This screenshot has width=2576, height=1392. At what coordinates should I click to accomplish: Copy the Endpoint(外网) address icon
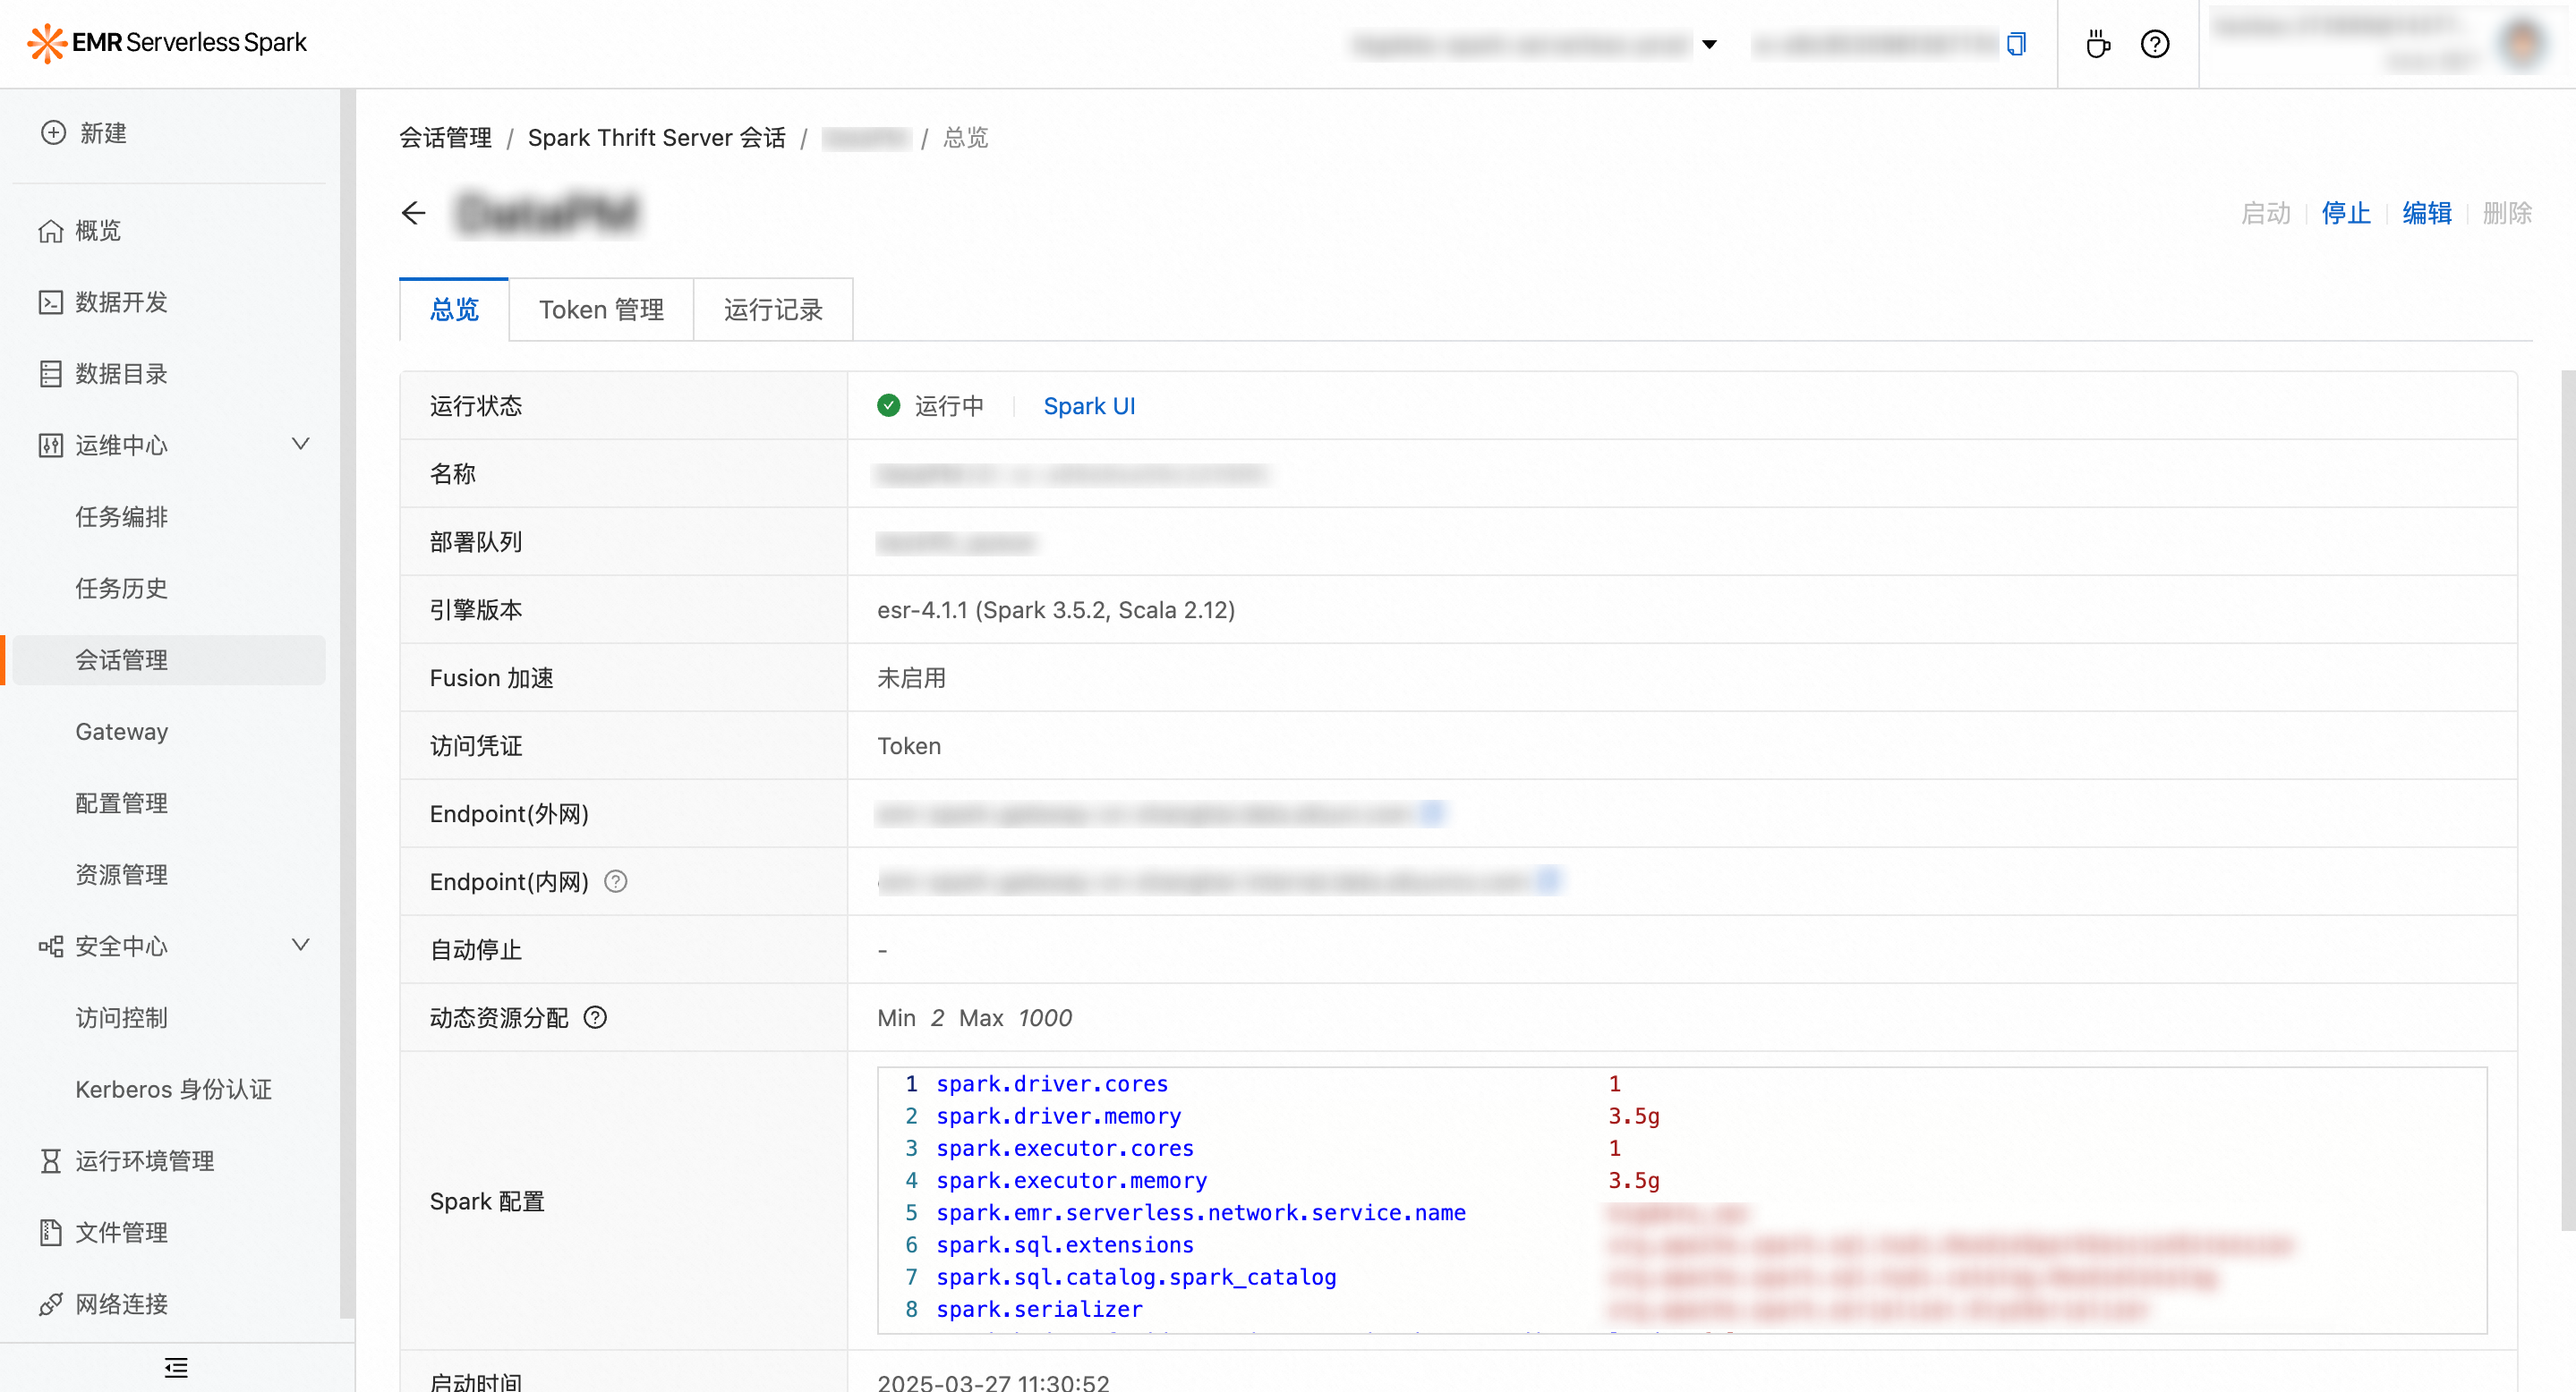[1433, 812]
